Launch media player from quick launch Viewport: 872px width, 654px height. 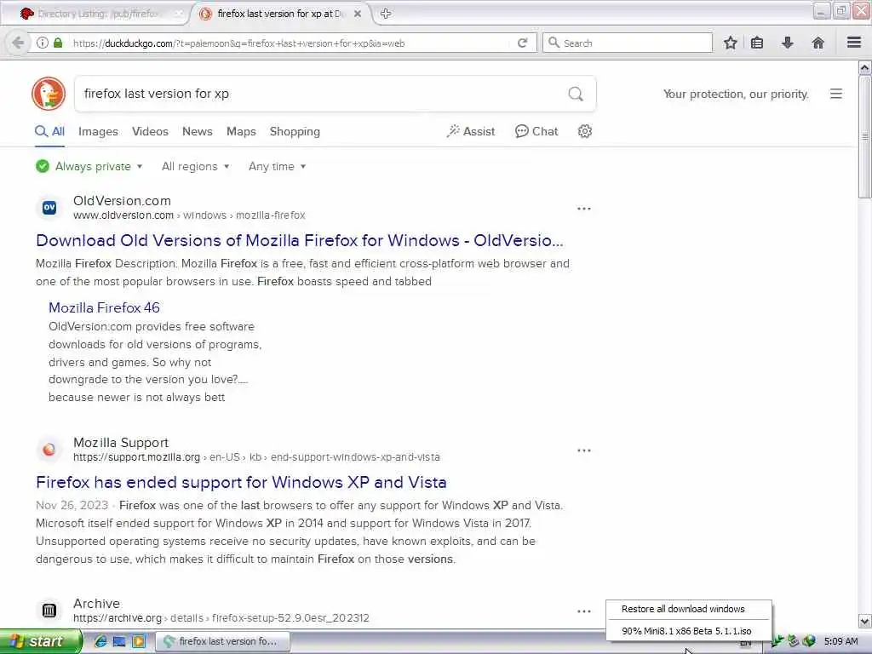(139, 641)
